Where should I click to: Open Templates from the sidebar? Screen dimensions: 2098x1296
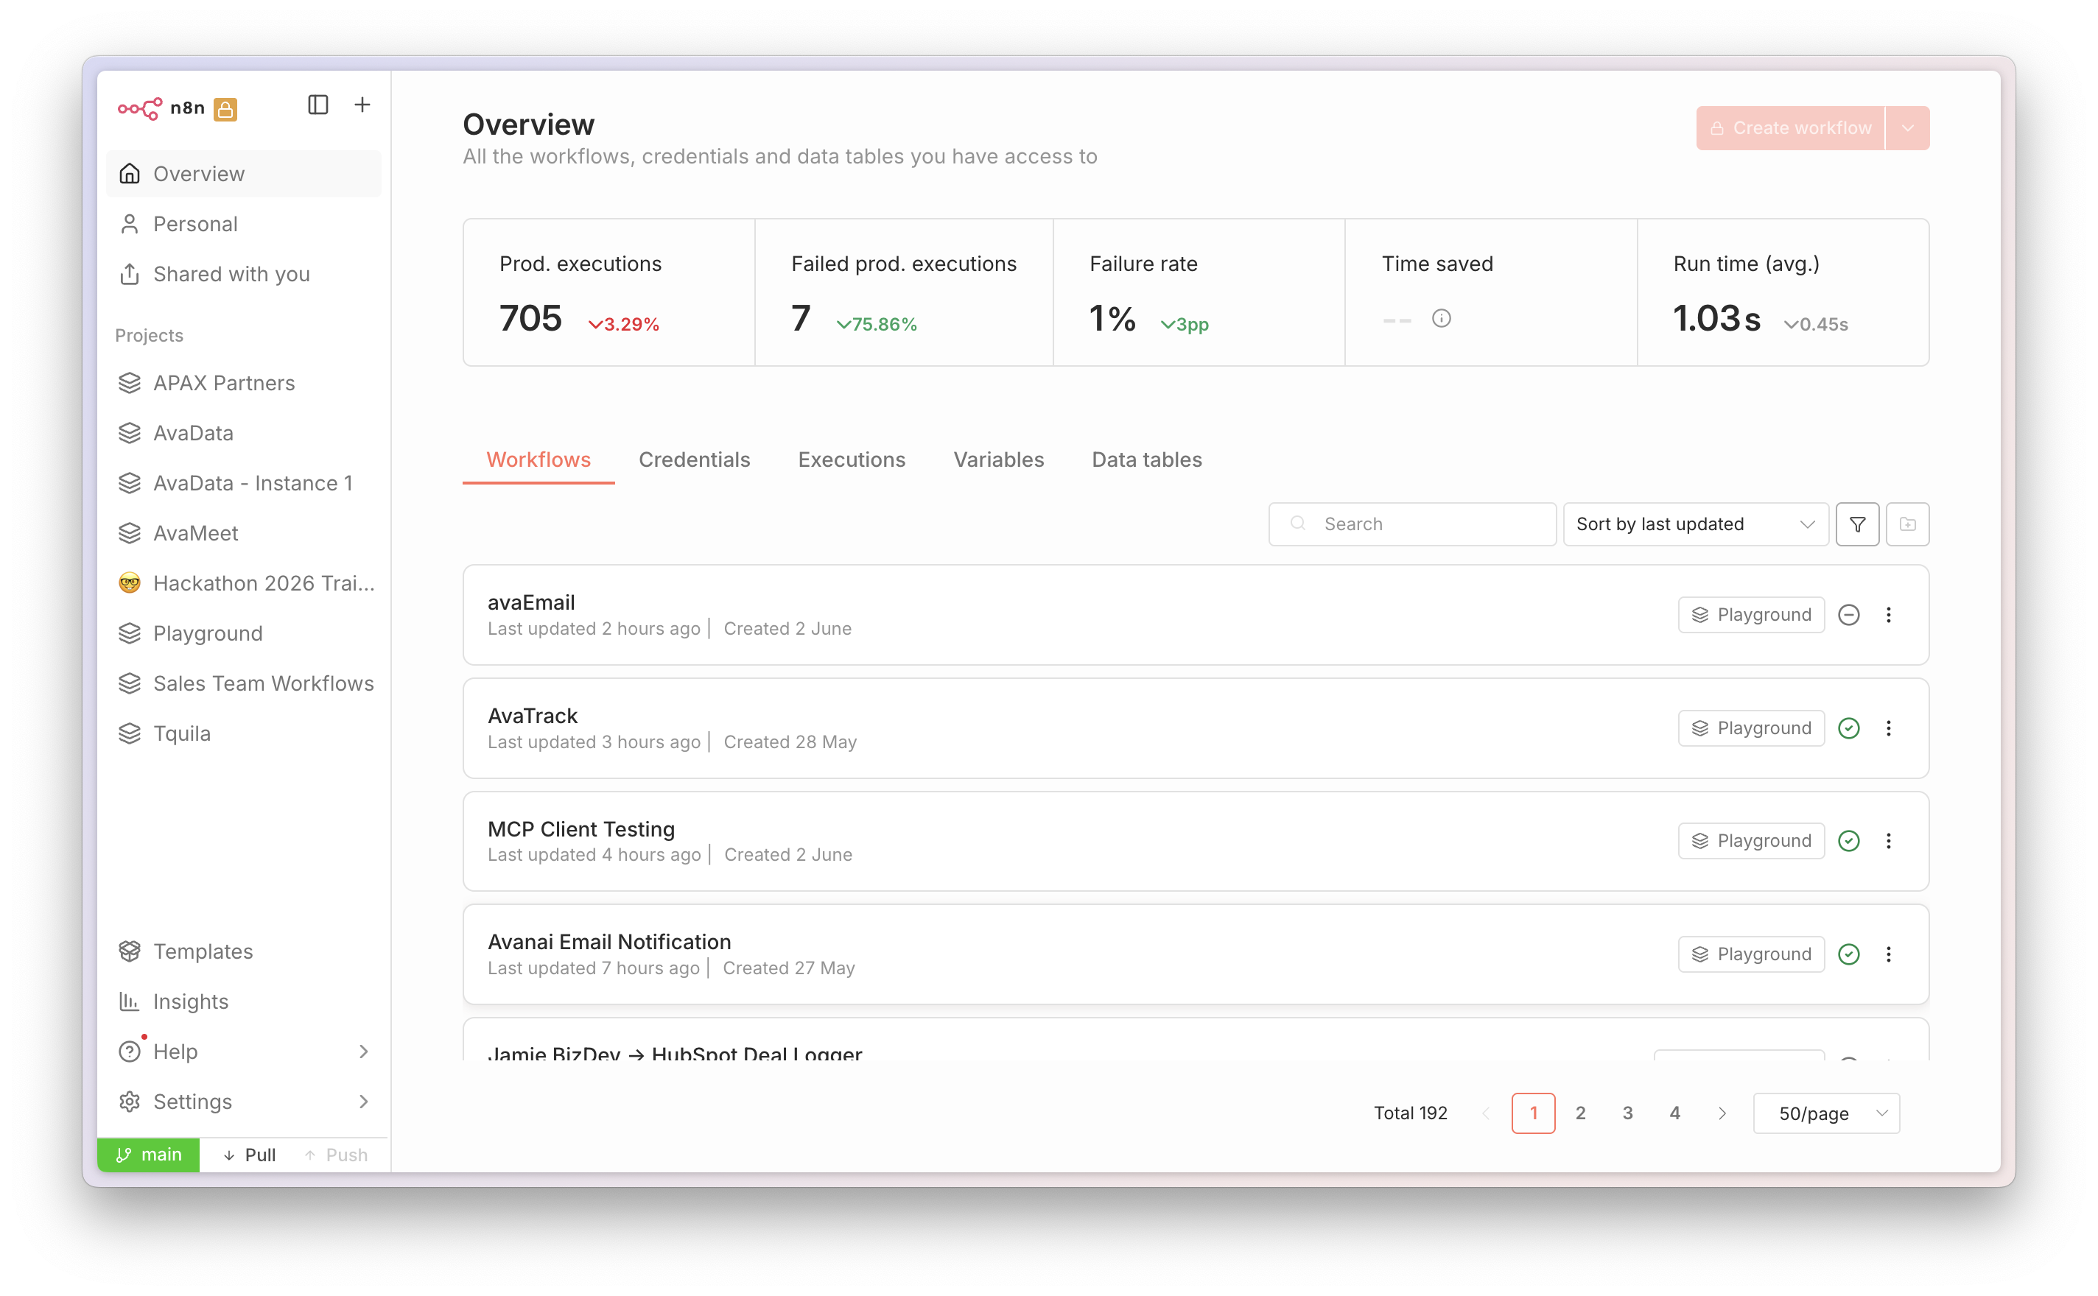click(245, 951)
